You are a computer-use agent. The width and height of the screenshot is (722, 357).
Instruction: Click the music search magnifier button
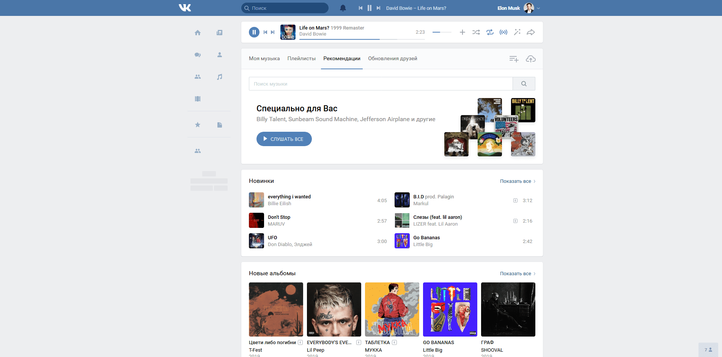click(x=524, y=84)
